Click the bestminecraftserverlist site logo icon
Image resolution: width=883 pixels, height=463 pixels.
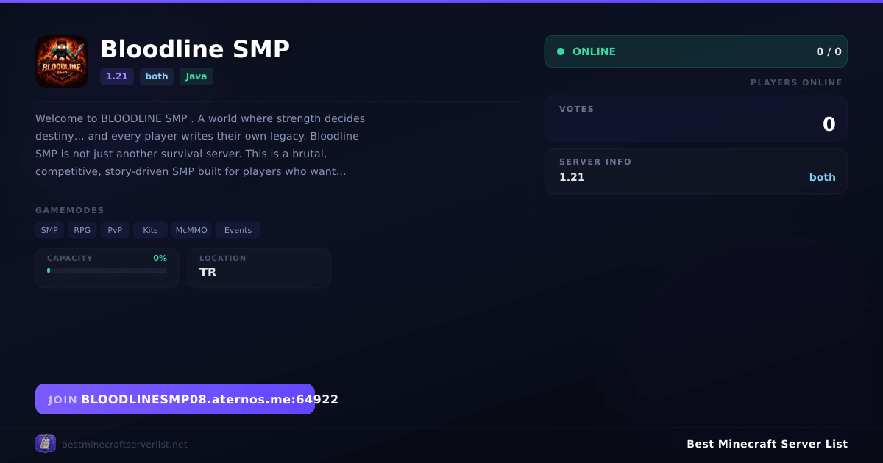pyautogui.click(x=46, y=443)
